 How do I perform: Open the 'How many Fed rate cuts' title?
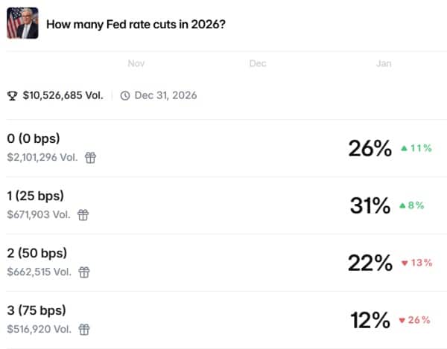click(x=136, y=24)
